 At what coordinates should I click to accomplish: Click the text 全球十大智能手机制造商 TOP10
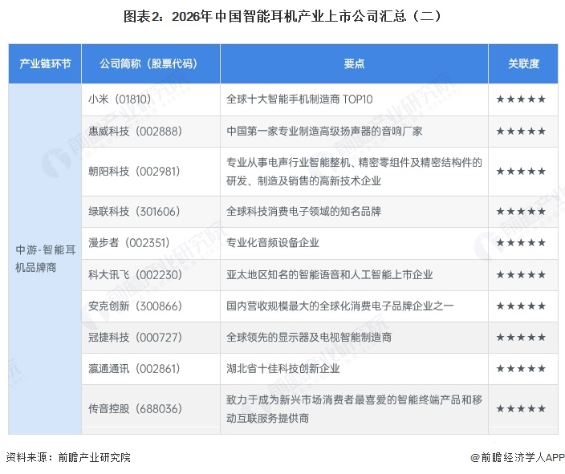(x=299, y=99)
